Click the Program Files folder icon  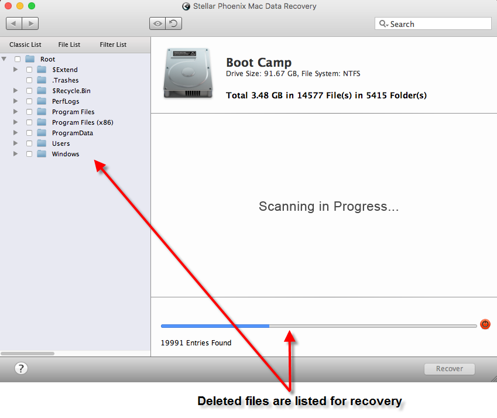point(42,112)
